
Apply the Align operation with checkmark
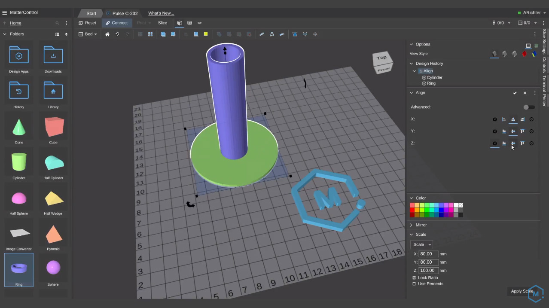pyautogui.click(x=515, y=93)
